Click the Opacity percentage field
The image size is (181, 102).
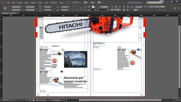tap(116, 10)
